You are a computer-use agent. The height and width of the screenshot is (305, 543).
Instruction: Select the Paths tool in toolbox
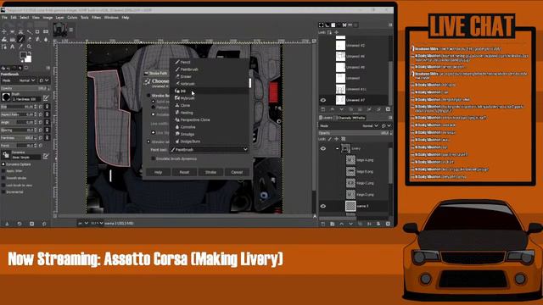(4, 47)
